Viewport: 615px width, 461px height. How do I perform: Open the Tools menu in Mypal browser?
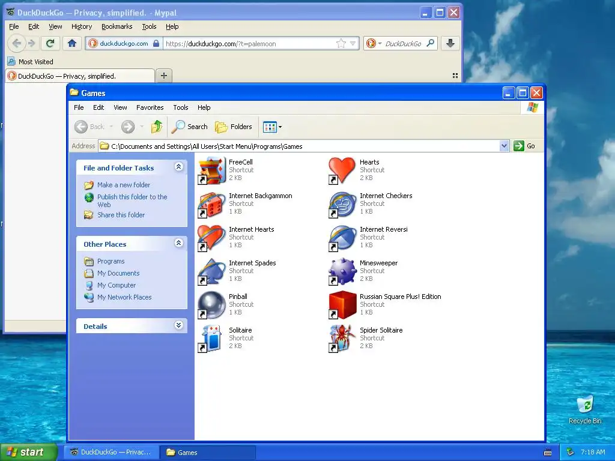point(149,26)
